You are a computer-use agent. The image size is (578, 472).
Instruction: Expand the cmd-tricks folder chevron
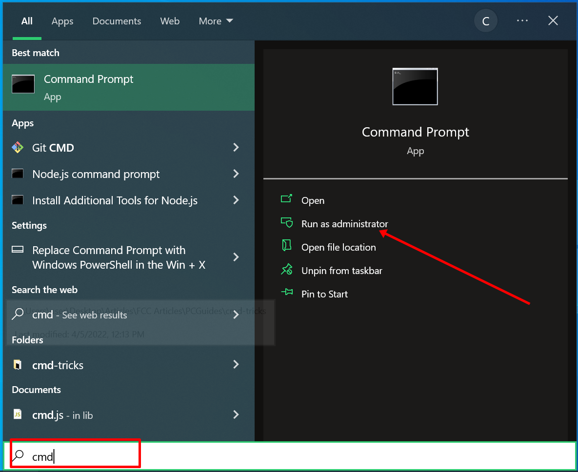pos(236,364)
